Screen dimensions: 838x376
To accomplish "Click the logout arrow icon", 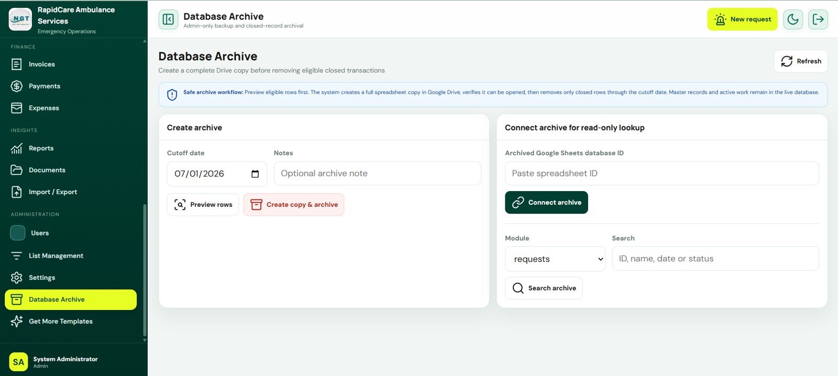I will 818,19.
